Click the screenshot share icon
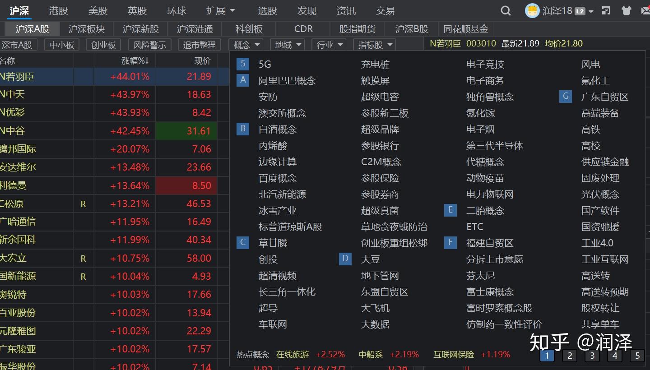650x370 pixels. pyautogui.click(x=606, y=10)
